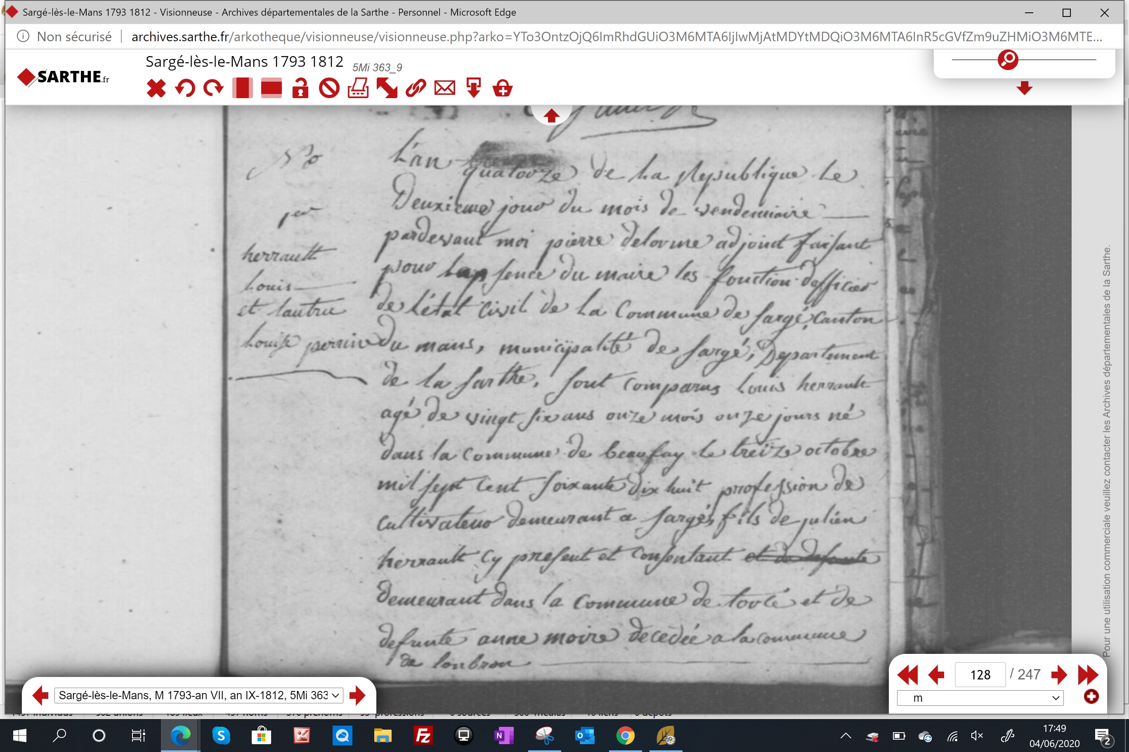Send image by email envelope icon
The image size is (1129, 752).
445,88
